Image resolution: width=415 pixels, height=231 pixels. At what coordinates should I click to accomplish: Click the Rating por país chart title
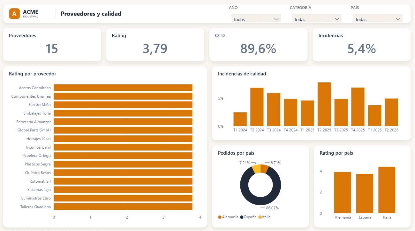pyautogui.click(x=336, y=153)
